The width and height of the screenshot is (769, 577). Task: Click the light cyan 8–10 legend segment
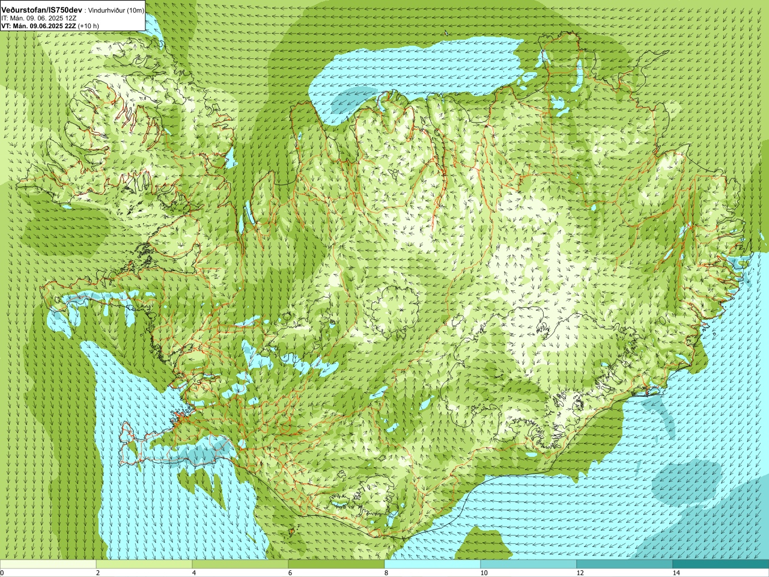coord(433,564)
